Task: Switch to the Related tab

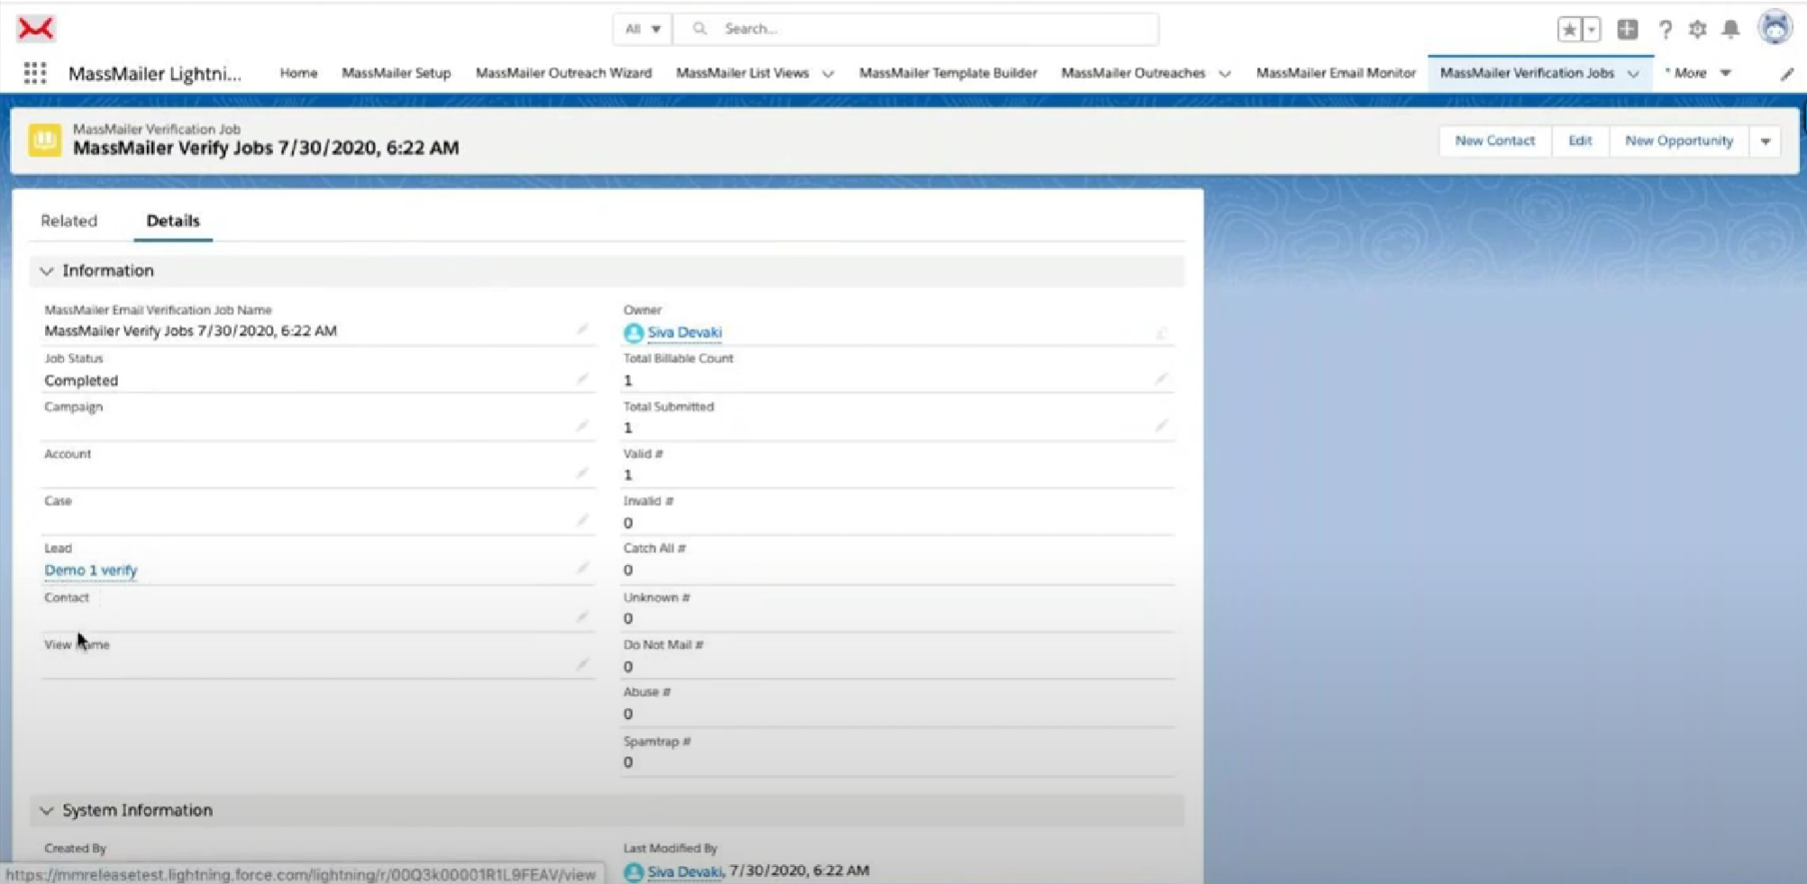Action: click(x=68, y=221)
